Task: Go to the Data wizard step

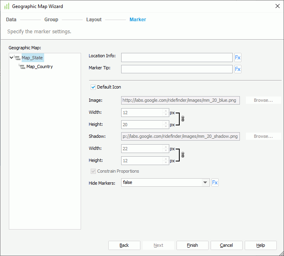Action: (x=11, y=20)
